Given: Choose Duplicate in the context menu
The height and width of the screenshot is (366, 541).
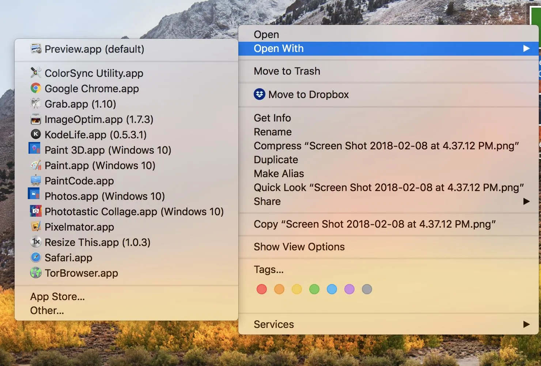Looking at the screenshot, I should 389,160.
